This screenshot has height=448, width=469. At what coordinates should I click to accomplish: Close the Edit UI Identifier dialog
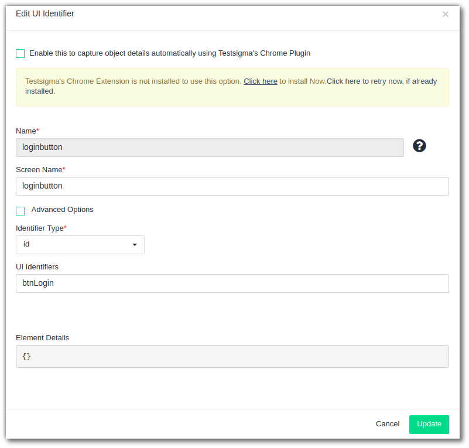(445, 14)
